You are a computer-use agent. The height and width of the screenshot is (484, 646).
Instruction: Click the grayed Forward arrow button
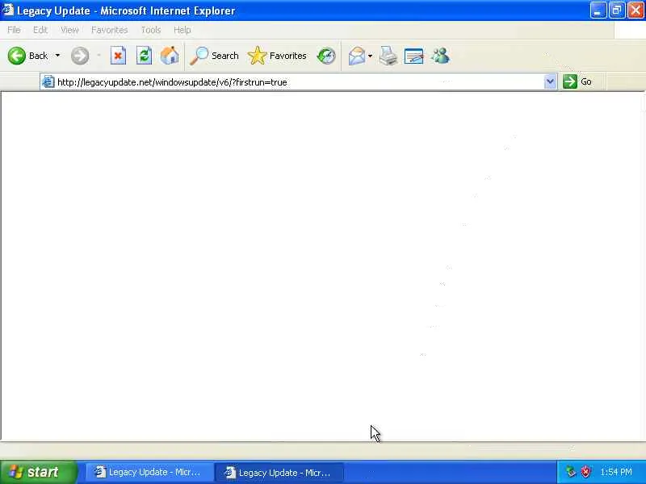[x=80, y=56]
